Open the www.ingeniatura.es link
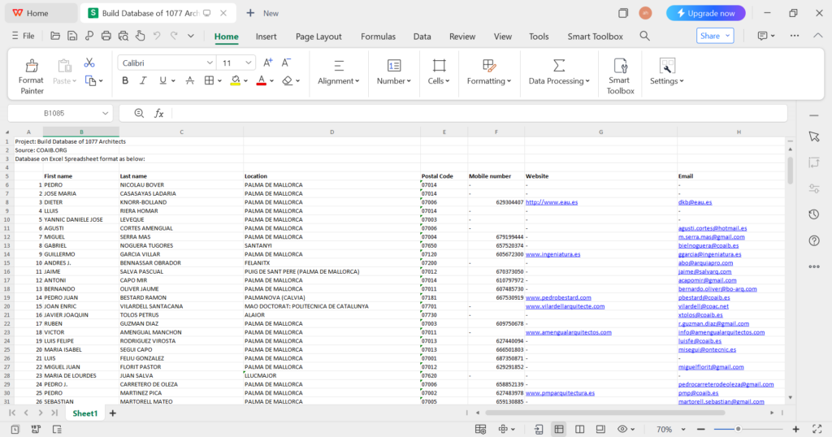Image resolution: width=832 pixels, height=437 pixels. [x=552, y=254]
